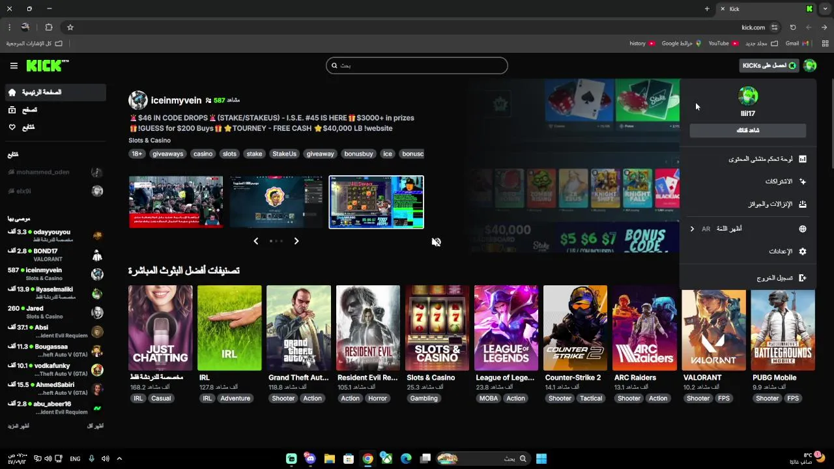Expand the language AR selector in profile menu
This screenshot has height=469, width=834.
(748, 229)
